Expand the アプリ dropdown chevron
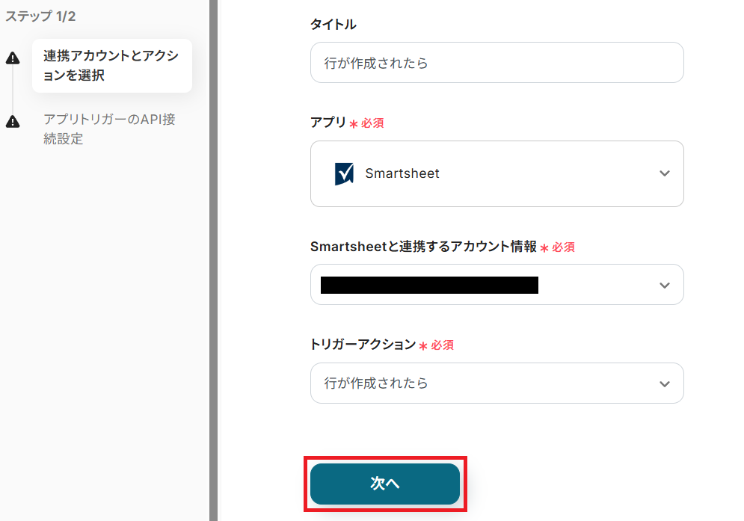This screenshot has height=521, width=744. (x=665, y=173)
